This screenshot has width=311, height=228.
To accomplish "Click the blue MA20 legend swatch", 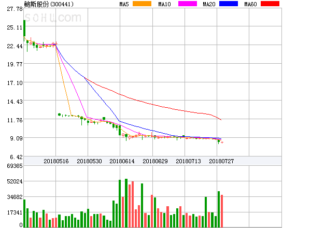I will pyautogui.click(x=229, y=4).
